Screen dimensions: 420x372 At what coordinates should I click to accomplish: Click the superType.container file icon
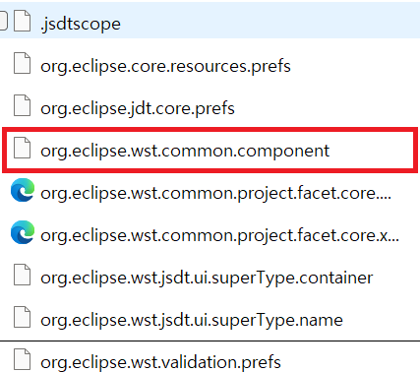(23, 275)
